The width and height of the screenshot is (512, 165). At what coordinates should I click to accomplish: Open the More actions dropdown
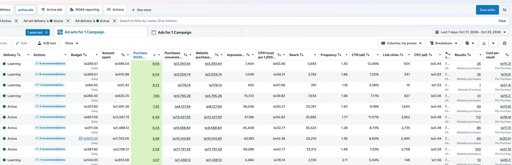pos(72,43)
